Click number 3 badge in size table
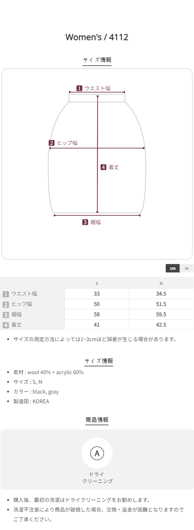 5,315
